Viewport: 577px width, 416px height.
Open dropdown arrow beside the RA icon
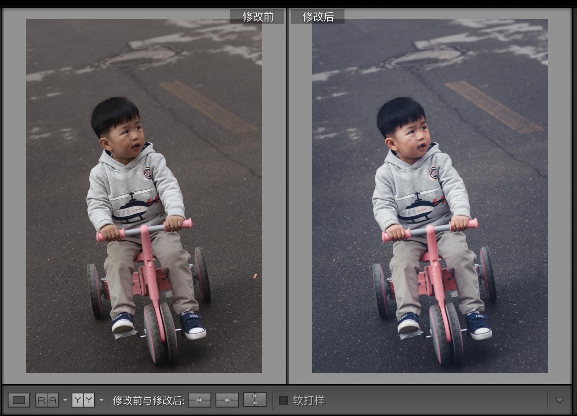(x=65, y=400)
